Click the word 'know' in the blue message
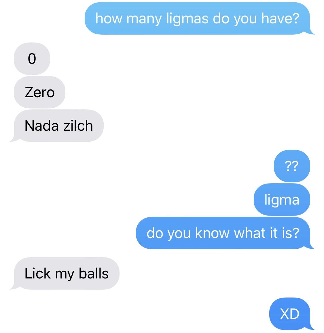The height and width of the screenshot is (333, 324). pos(212,233)
